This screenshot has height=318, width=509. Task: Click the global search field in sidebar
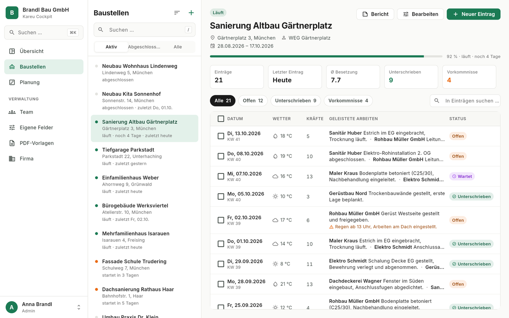point(44,33)
